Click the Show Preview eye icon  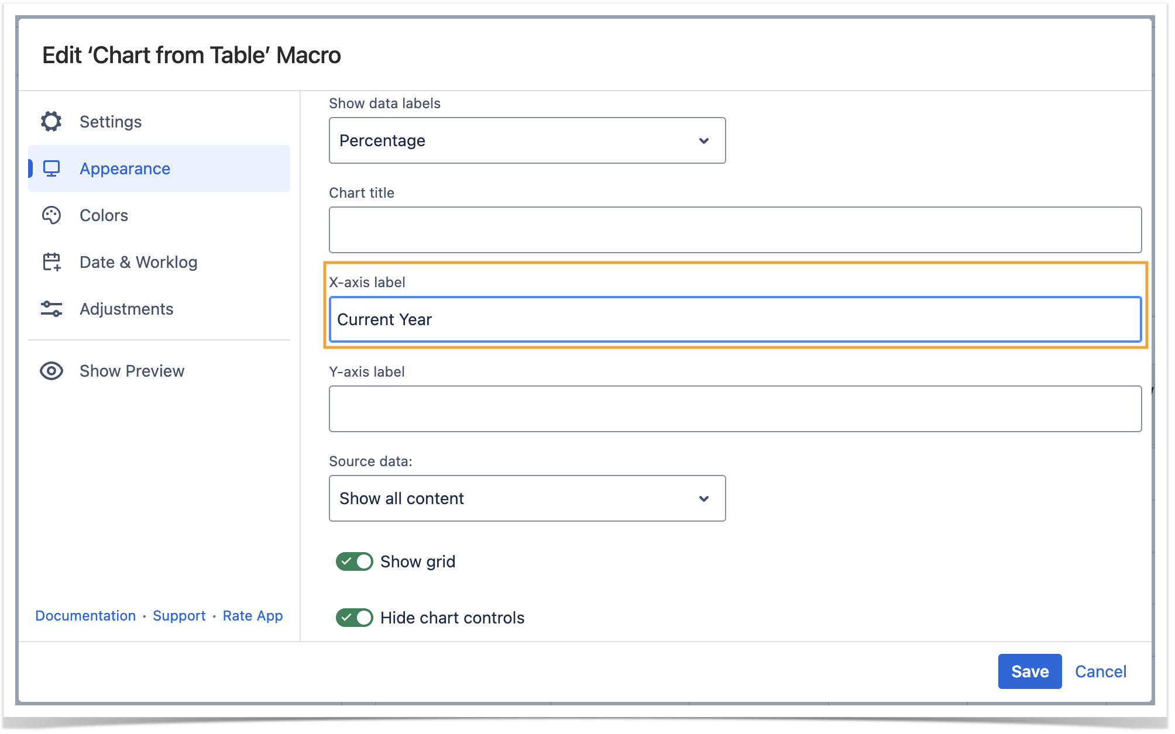point(51,371)
